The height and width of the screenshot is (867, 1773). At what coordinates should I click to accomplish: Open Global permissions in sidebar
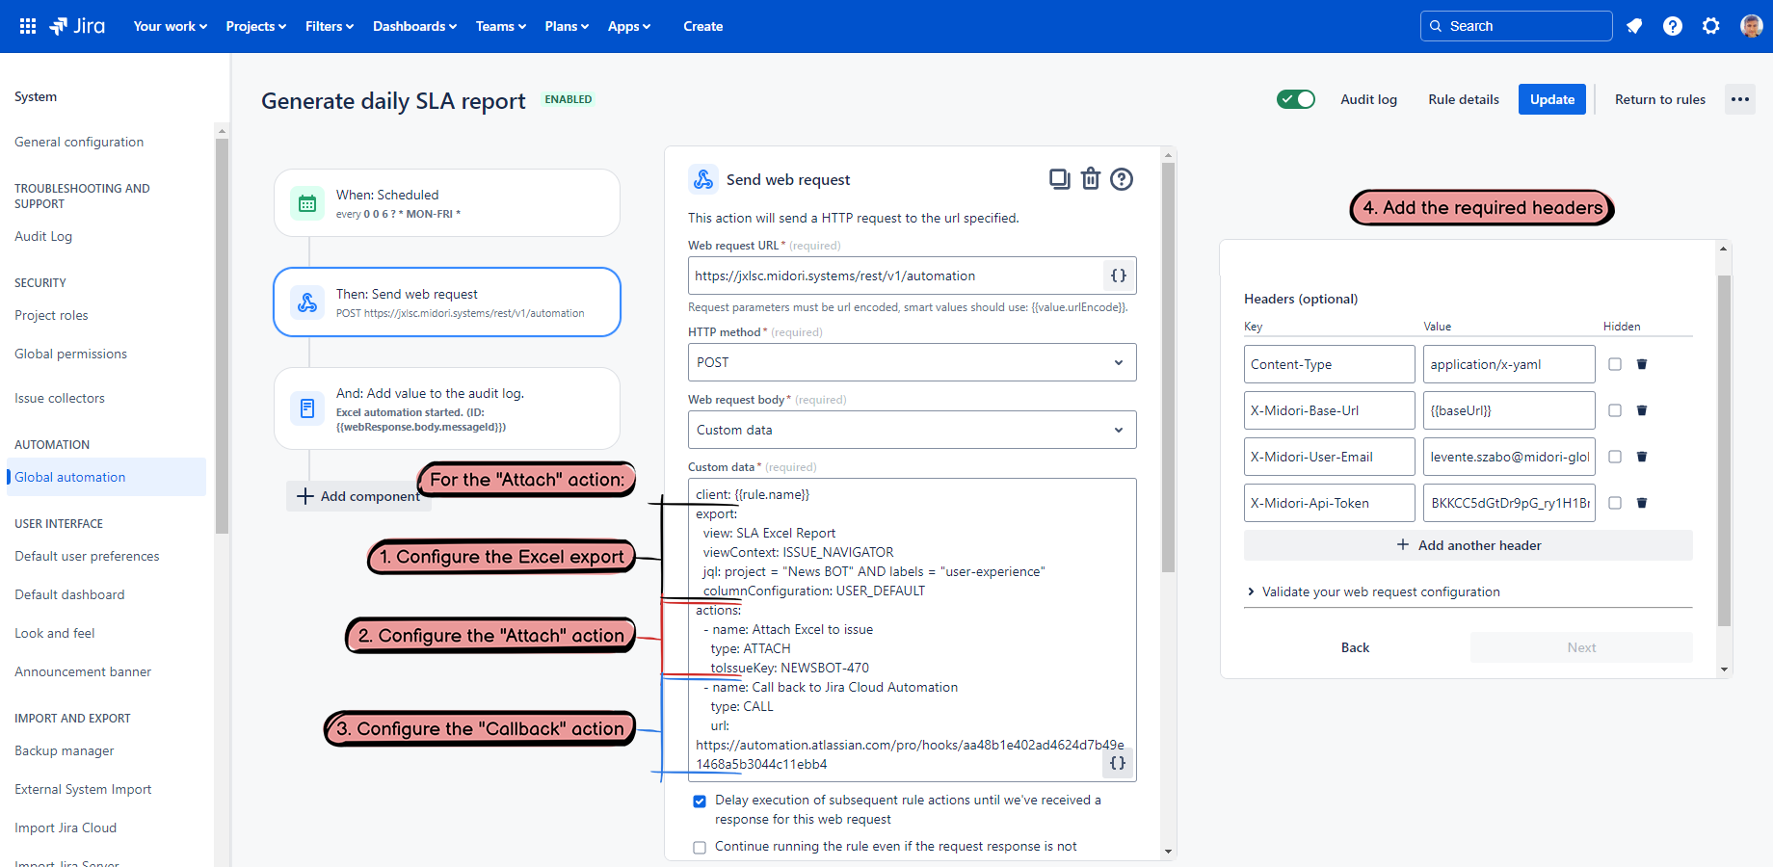(70, 354)
